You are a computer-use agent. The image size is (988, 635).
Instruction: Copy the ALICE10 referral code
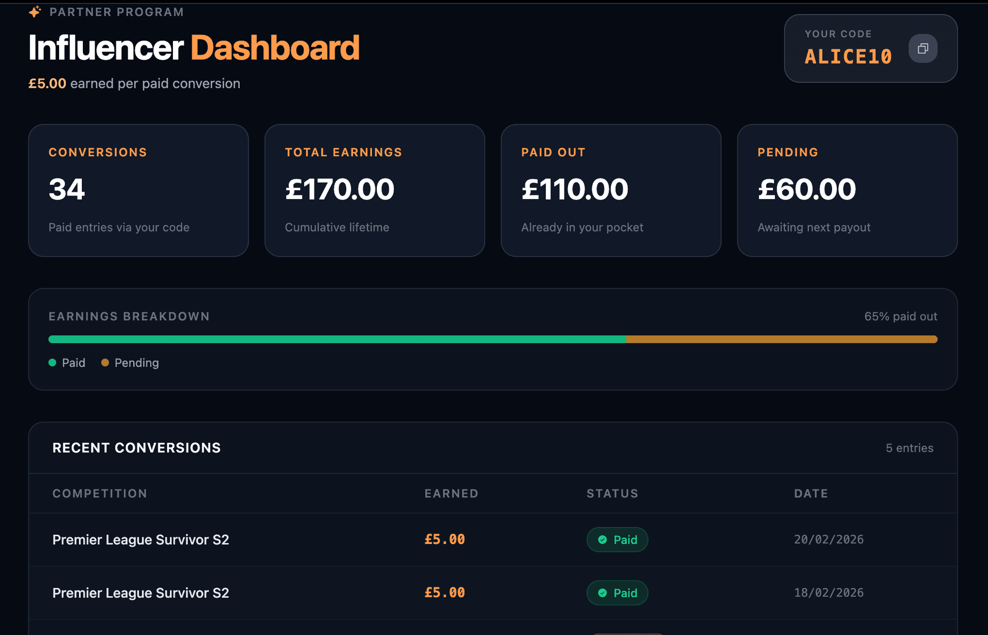pos(923,48)
